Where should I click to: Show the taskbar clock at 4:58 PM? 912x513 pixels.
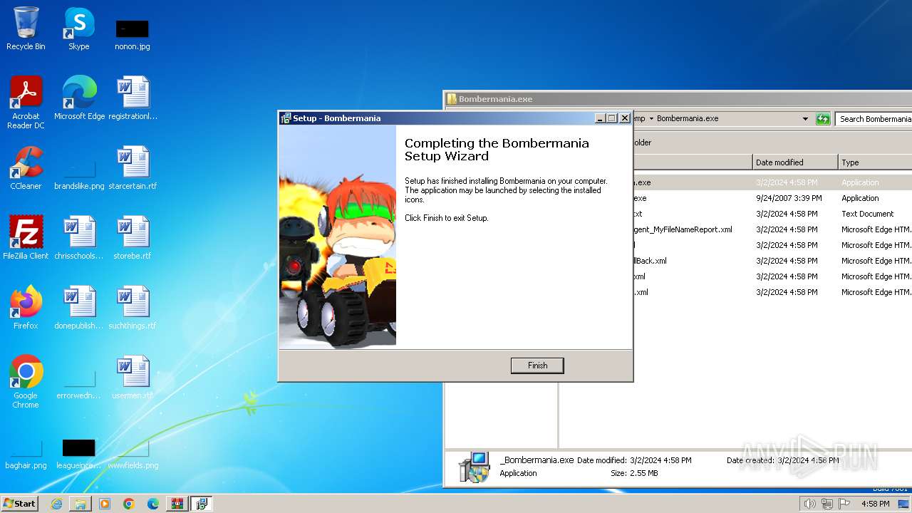[x=875, y=504]
